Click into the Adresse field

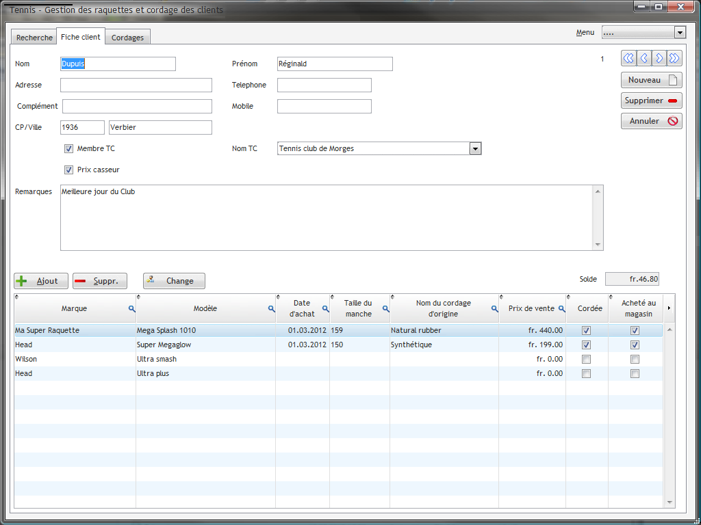[136, 85]
